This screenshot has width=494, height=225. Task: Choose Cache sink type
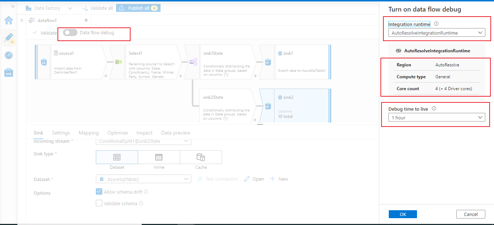[x=201, y=157]
